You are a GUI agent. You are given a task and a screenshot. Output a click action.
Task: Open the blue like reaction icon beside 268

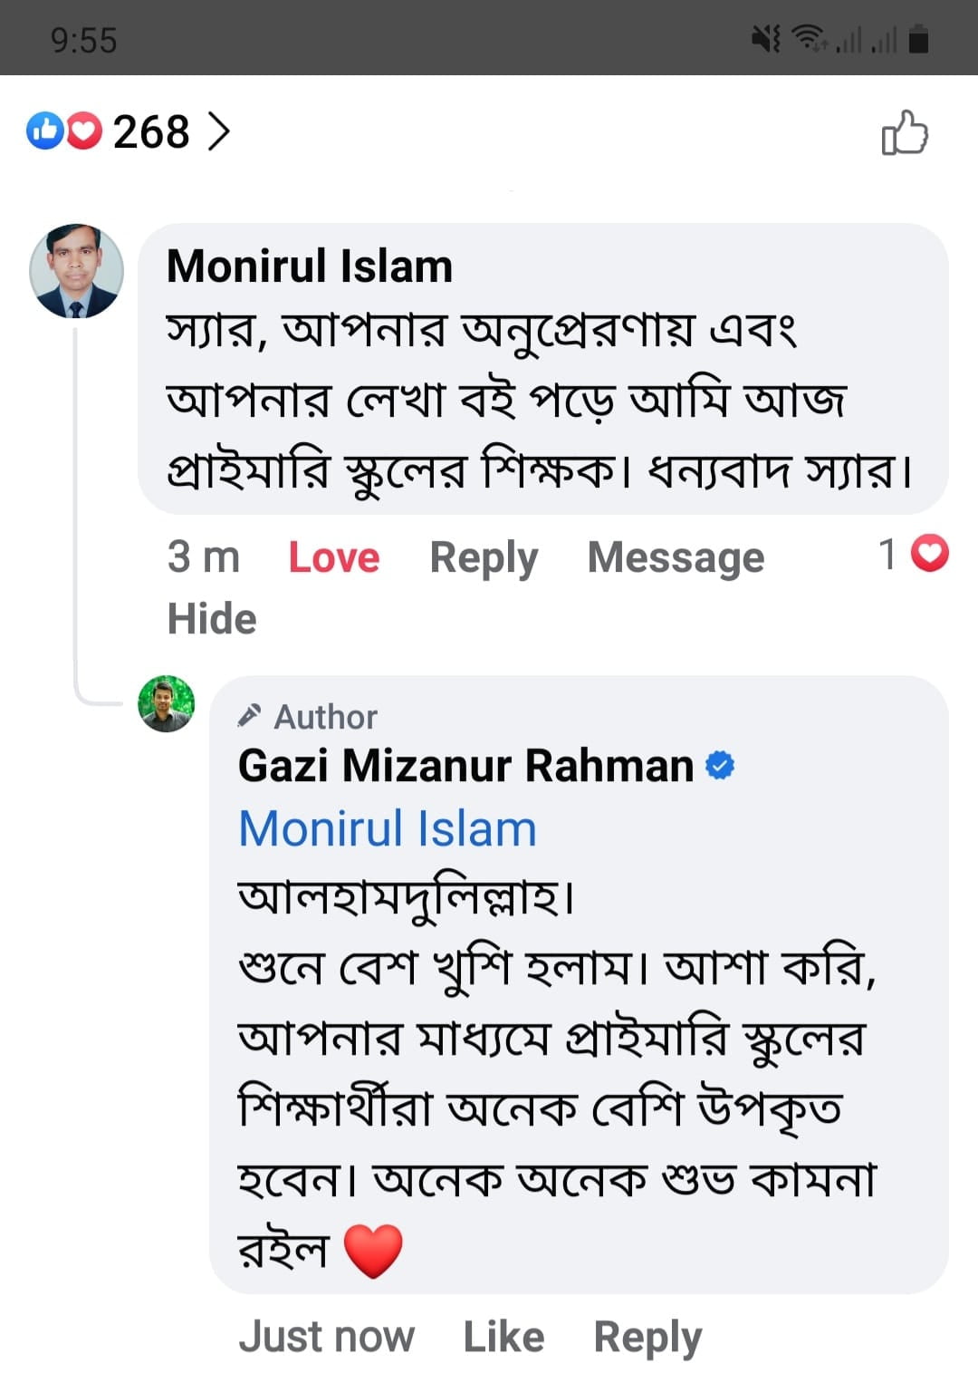coord(44,131)
